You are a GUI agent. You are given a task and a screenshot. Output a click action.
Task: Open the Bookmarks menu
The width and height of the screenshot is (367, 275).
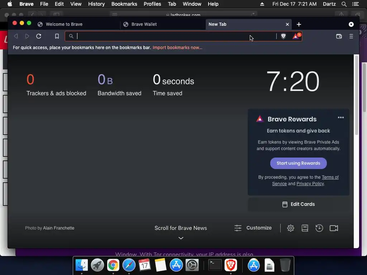click(124, 4)
